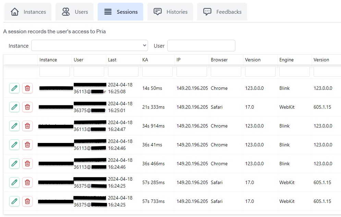Switch to the Users tab
This screenshot has width=341, height=217.
tap(74, 11)
